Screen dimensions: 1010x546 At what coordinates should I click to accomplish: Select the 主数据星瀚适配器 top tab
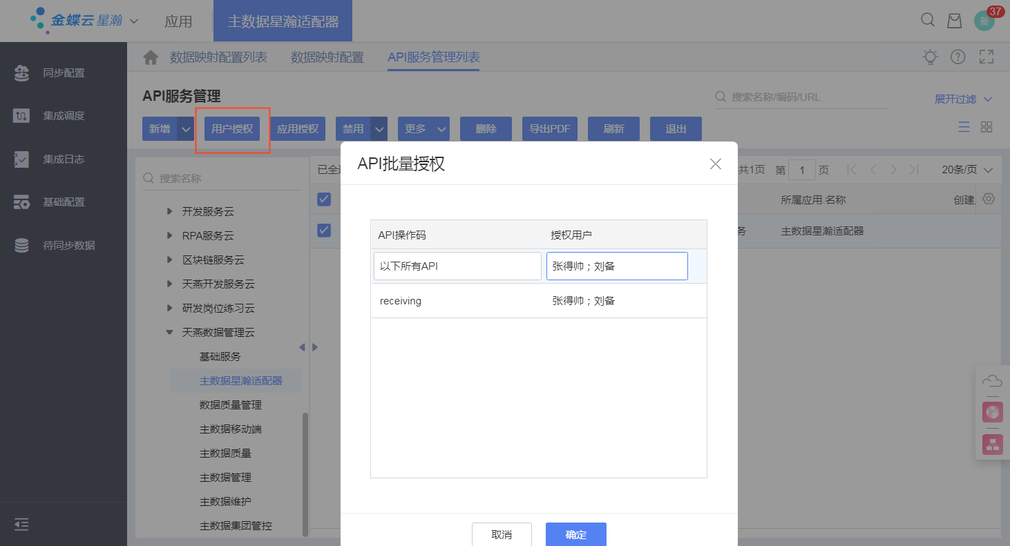click(283, 21)
